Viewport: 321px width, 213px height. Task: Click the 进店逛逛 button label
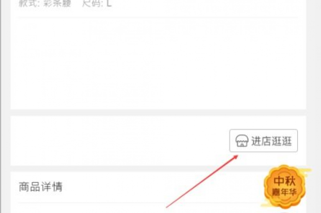(x=271, y=141)
